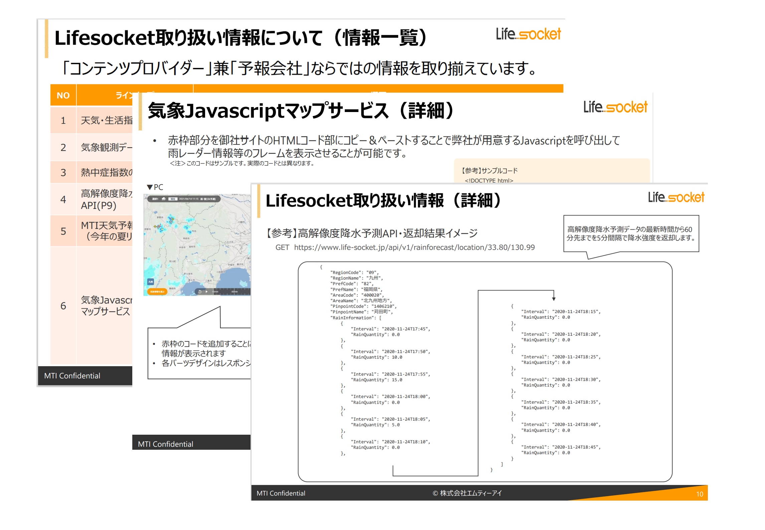Click the 選択1 label in the map header
This screenshot has width=765, height=530.
[155, 199]
